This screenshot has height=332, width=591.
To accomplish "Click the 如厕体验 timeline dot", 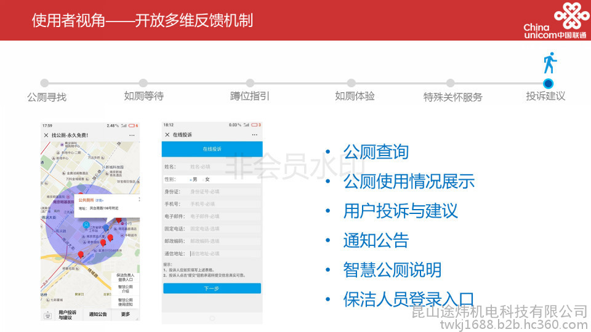I will click(x=352, y=83).
